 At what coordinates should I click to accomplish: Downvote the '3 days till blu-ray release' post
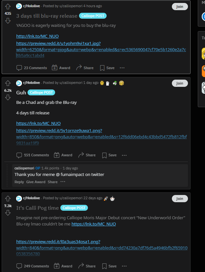tap(8, 21)
